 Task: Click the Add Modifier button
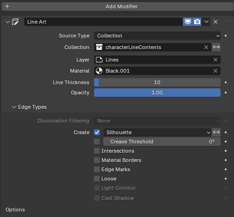(118, 6)
